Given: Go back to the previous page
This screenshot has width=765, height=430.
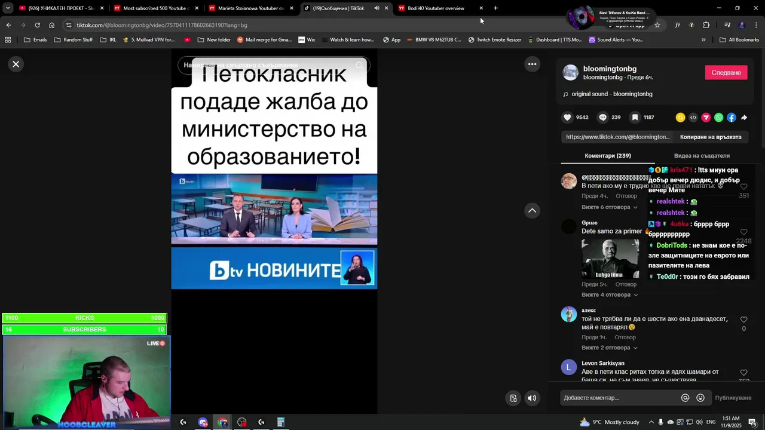Looking at the screenshot, I should coord(8,25).
